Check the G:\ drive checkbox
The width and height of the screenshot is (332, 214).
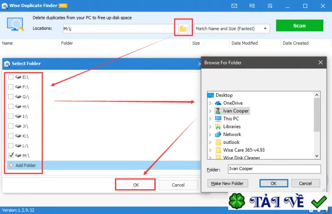pyautogui.click(x=11, y=97)
